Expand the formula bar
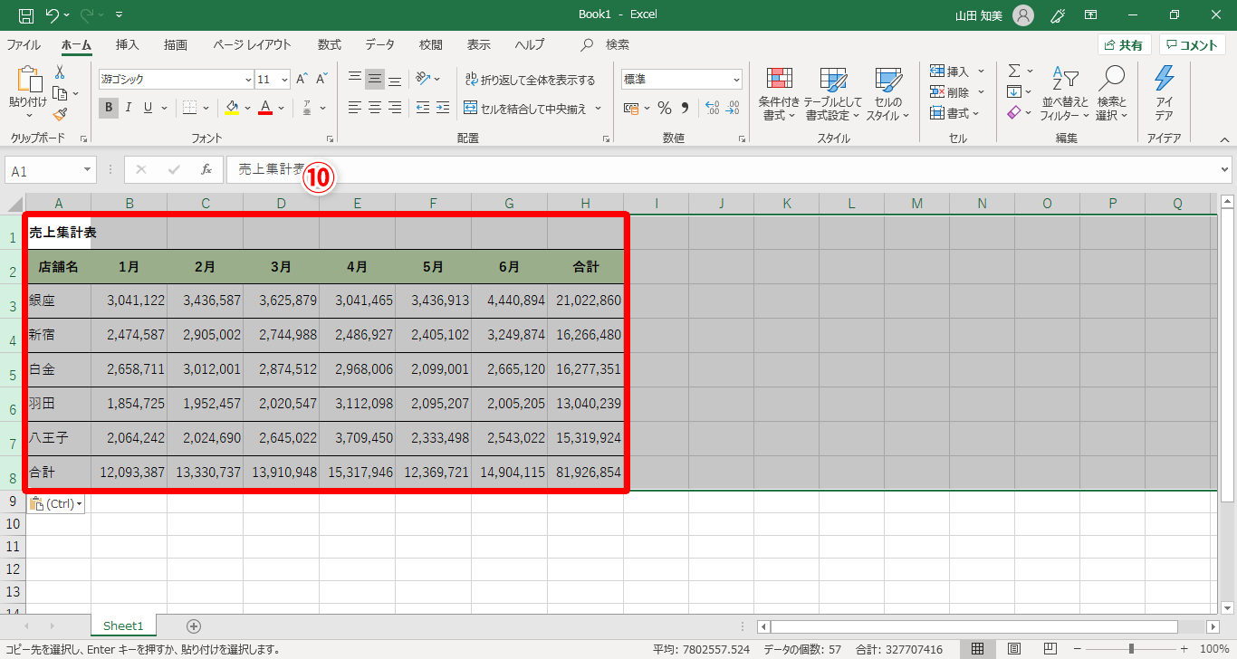This screenshot has width=1237, height=659. pos(1225,169)
